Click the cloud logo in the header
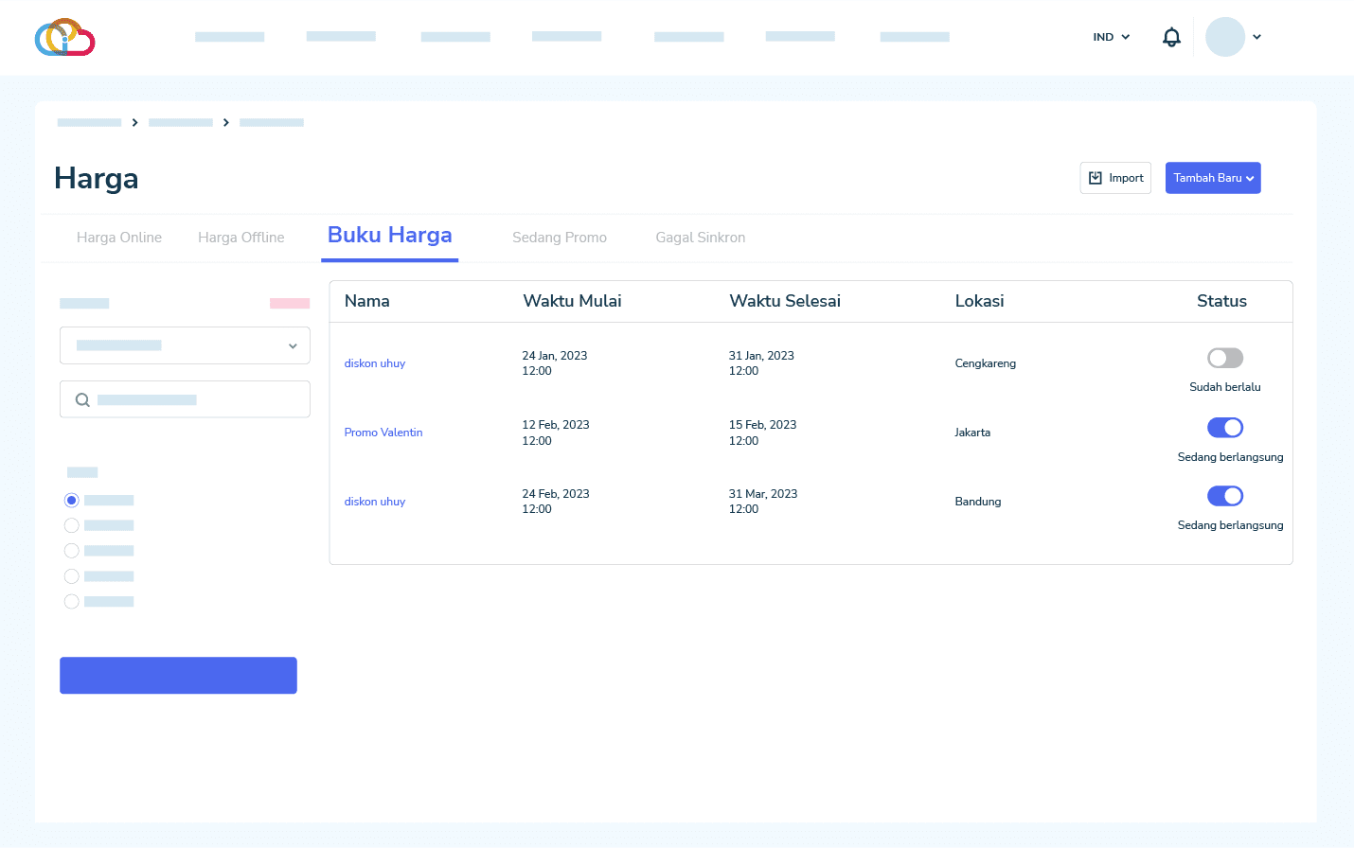Screen dimensions: 1354x848 (x=64, y=38)
